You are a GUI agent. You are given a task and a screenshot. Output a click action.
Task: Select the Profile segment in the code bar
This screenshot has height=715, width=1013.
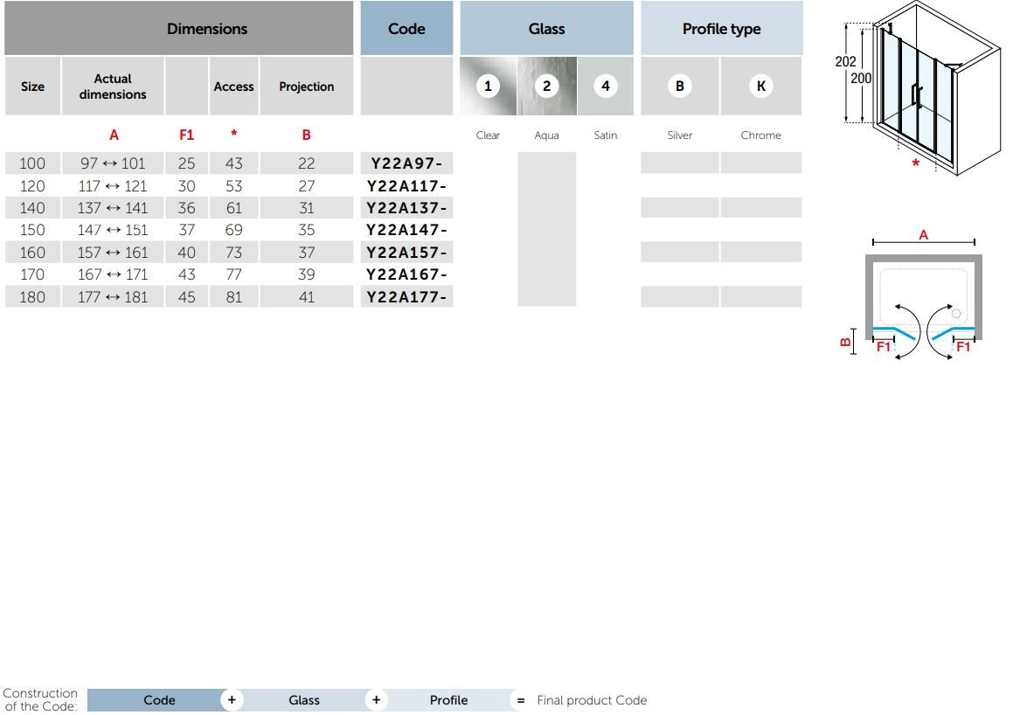(x=448, y=700)
